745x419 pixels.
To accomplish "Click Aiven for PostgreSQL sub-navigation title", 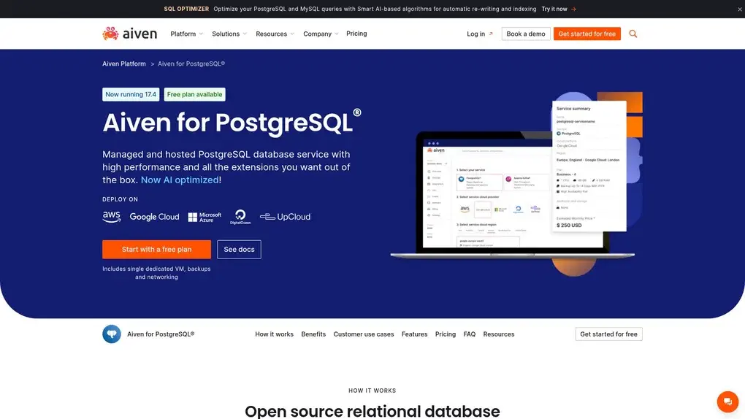I will (161, 334).
